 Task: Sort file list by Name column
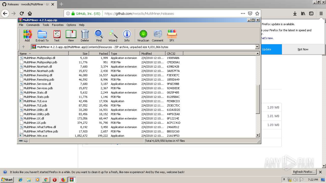[x=44, y=53]
